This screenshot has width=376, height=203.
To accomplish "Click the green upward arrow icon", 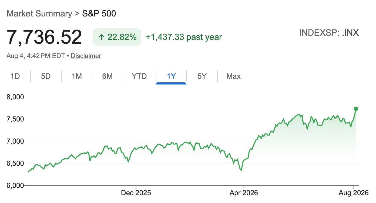I will point(101,37).
